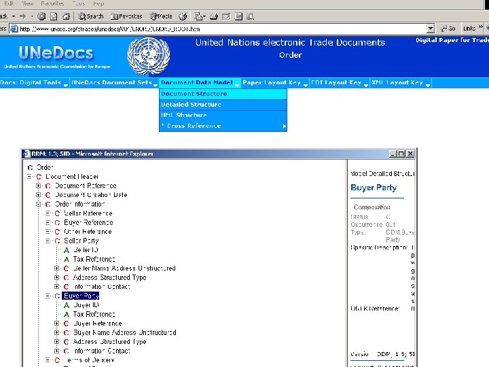
Task: Open the Mail button dropdown arrow
Action: point(204,16)
